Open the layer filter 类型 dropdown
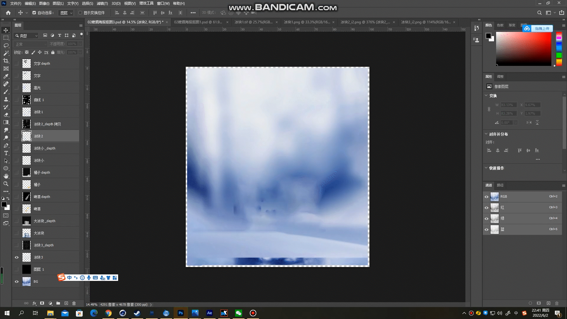Screen dimensions: 567x319 (x=27, y=35)
